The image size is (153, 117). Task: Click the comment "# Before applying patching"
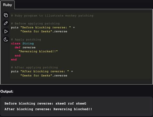(35, 24)
